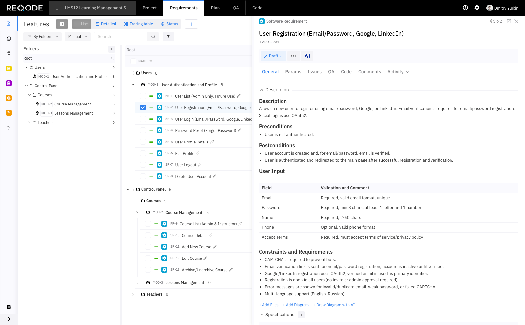Expand the Activity tab dropdown

408,72
